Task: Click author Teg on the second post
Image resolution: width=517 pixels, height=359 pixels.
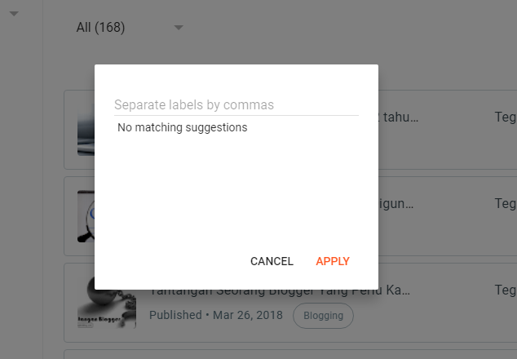Action: click(x=506, y=203)
